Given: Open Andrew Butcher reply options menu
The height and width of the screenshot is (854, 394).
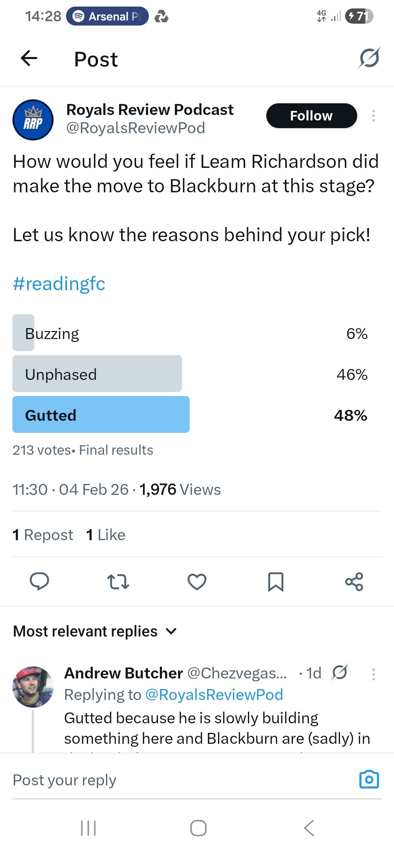Looking at the screenshot, I should click(x=373, y=674).
